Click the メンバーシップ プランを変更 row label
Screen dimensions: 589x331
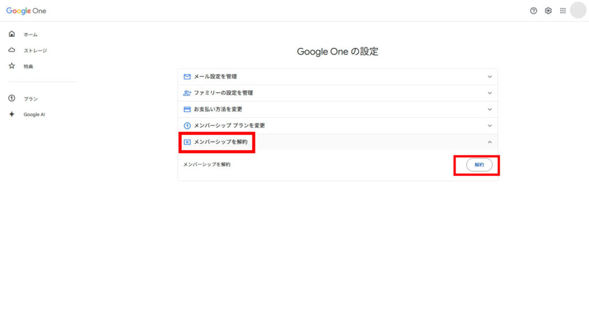(x=230, y=126)
